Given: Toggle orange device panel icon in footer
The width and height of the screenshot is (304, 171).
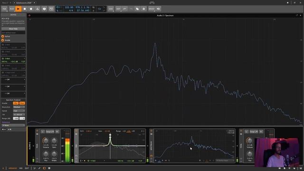Looking at the screenshot, I should coord(44,168).
